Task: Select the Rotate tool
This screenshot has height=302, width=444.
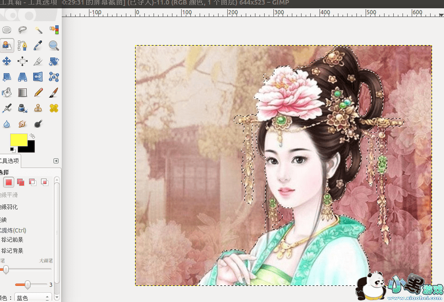Action: tap(54, 61)
